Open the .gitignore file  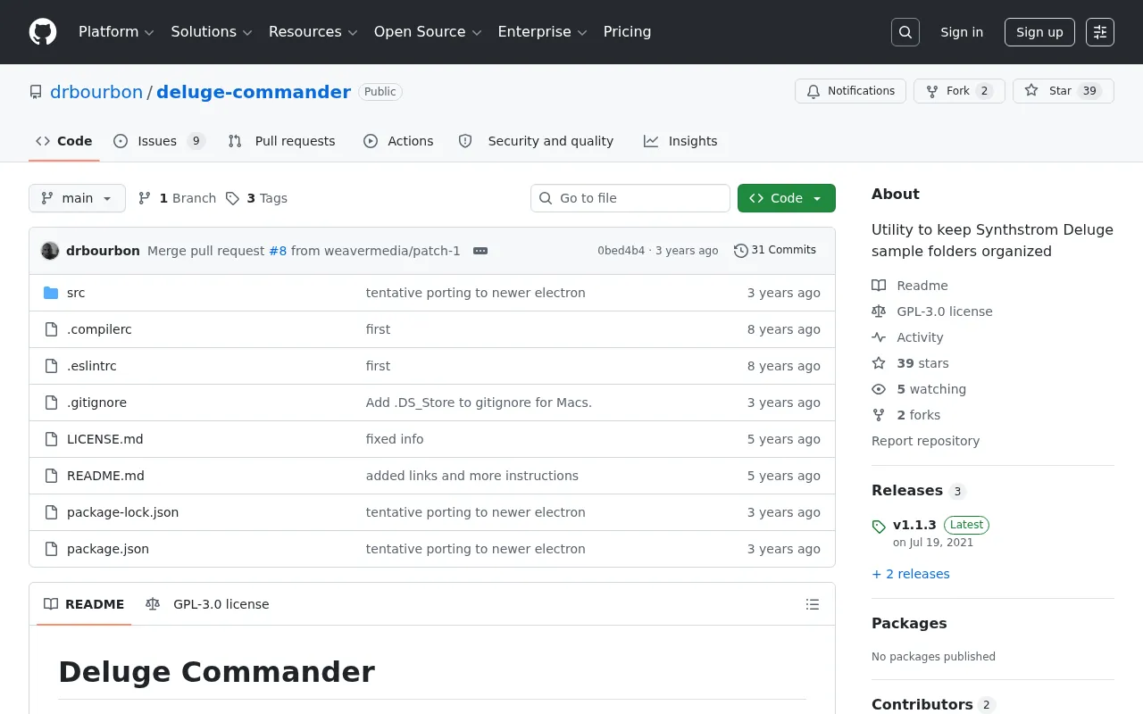tap(96, 403)
